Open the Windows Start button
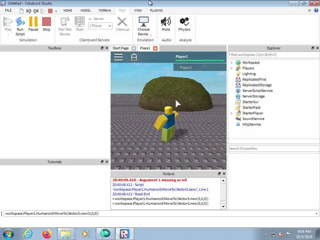 [8, 234]
